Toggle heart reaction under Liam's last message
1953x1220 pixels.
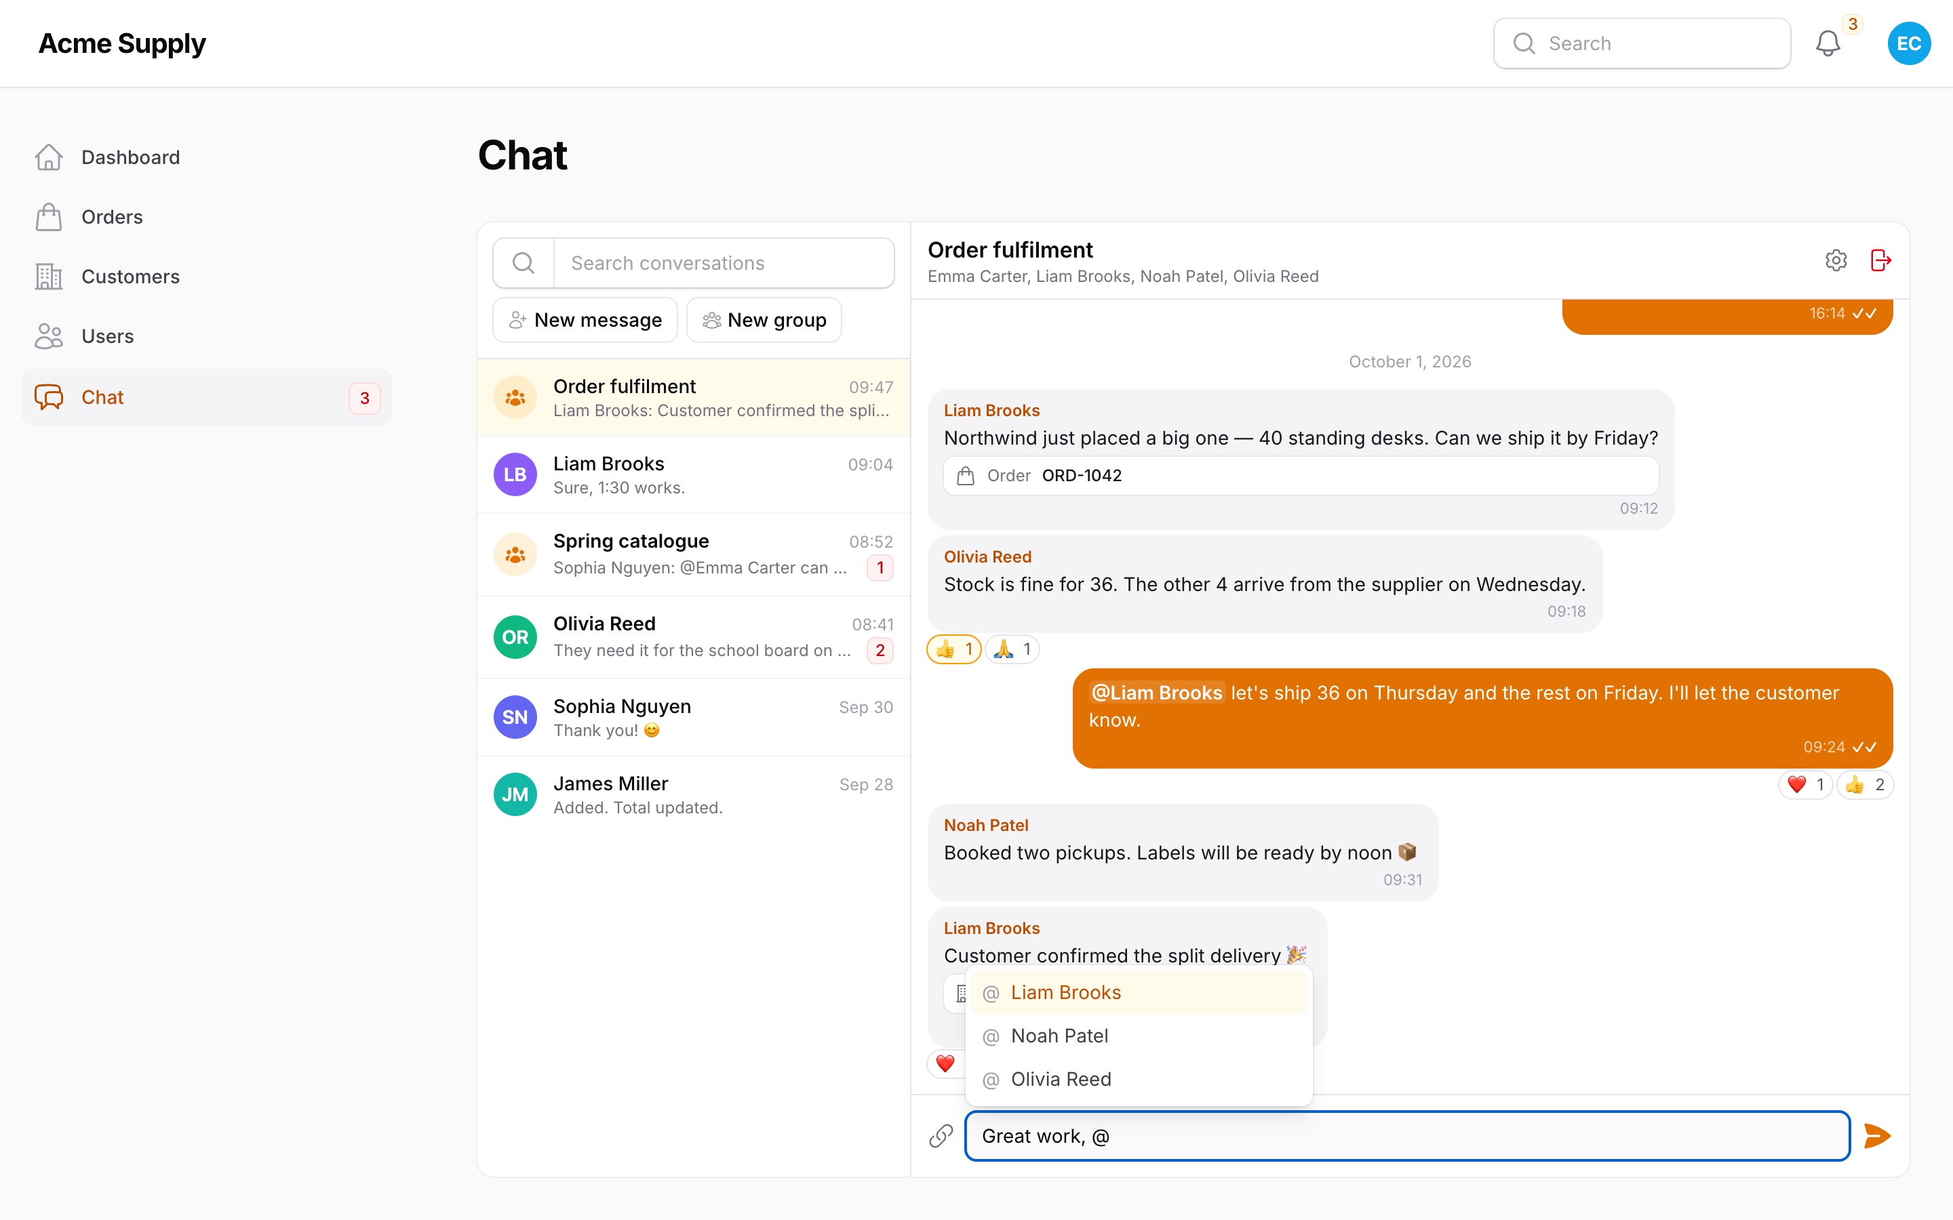click(x=946, y=1063)
